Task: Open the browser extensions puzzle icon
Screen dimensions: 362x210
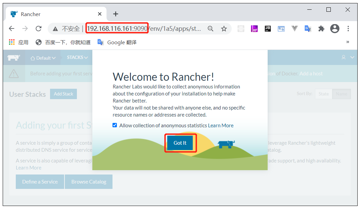Action: click(x=321, y=29)
